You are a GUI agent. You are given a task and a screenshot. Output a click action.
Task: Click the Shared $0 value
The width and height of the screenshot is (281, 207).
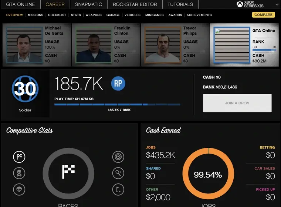150,176
